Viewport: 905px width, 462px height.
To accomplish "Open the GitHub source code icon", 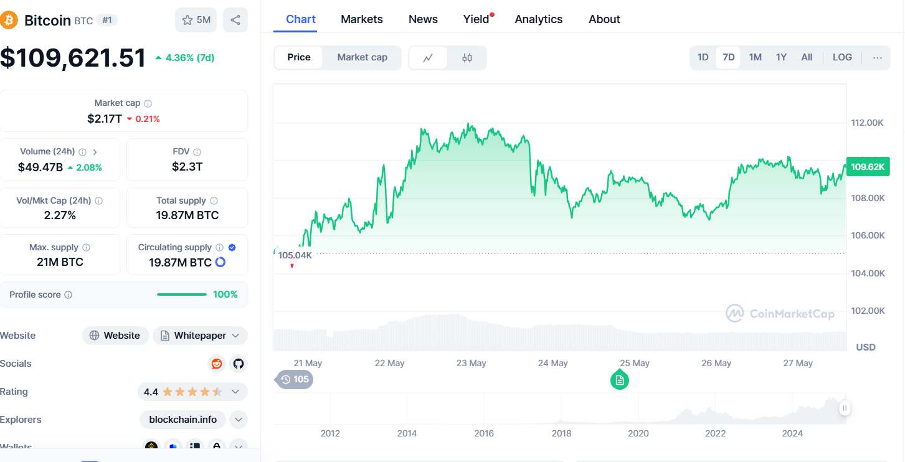I will tap(238, 364).
